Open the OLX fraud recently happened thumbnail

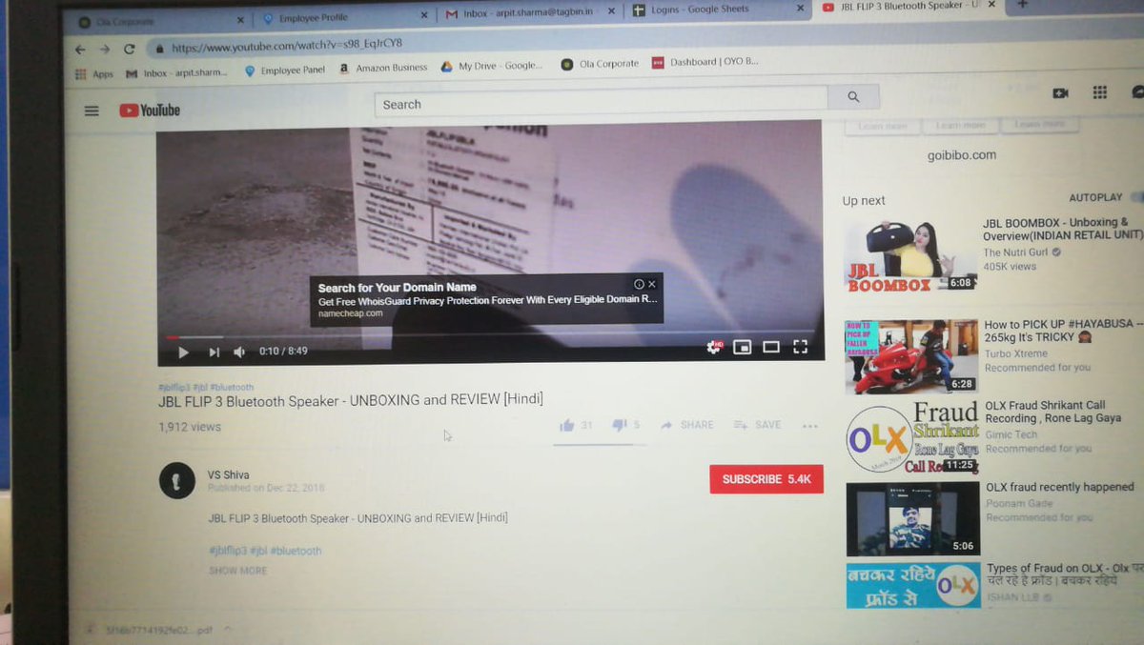913,519
